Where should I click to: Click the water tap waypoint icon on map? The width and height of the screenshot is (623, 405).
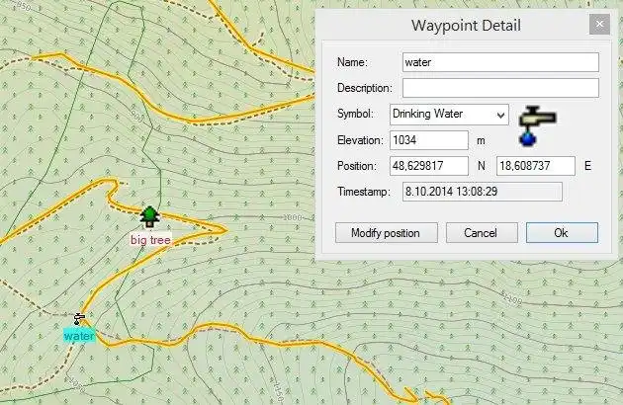coord(79,318)
